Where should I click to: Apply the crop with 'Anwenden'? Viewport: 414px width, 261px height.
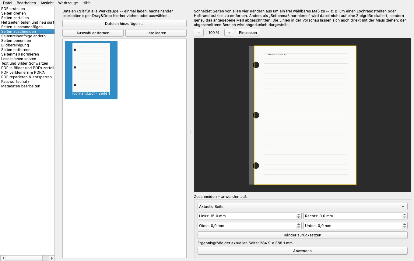coord(303,251)
